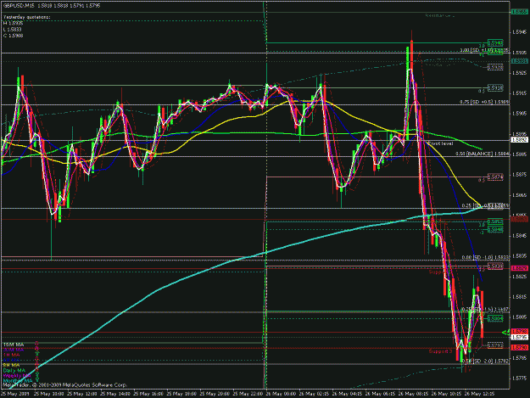Click the 1.5775 price scale value

pyautogui.click(x=519, y=378)
